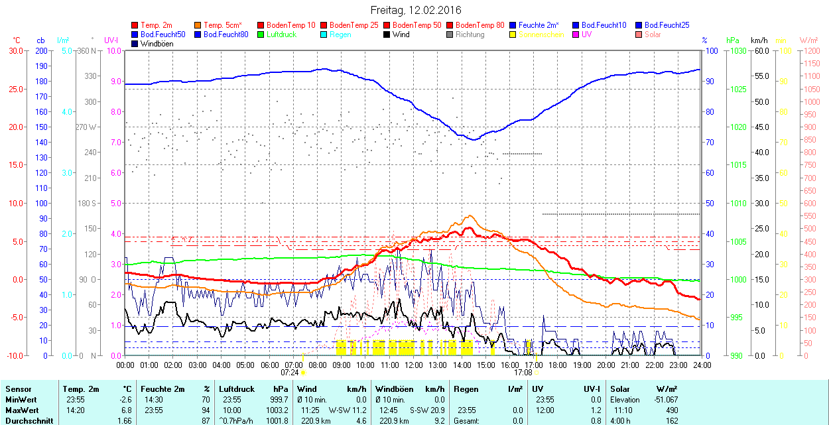Click the Elevation label in Solar column
This screenshot has height=425, width=829.
point(625,400)
